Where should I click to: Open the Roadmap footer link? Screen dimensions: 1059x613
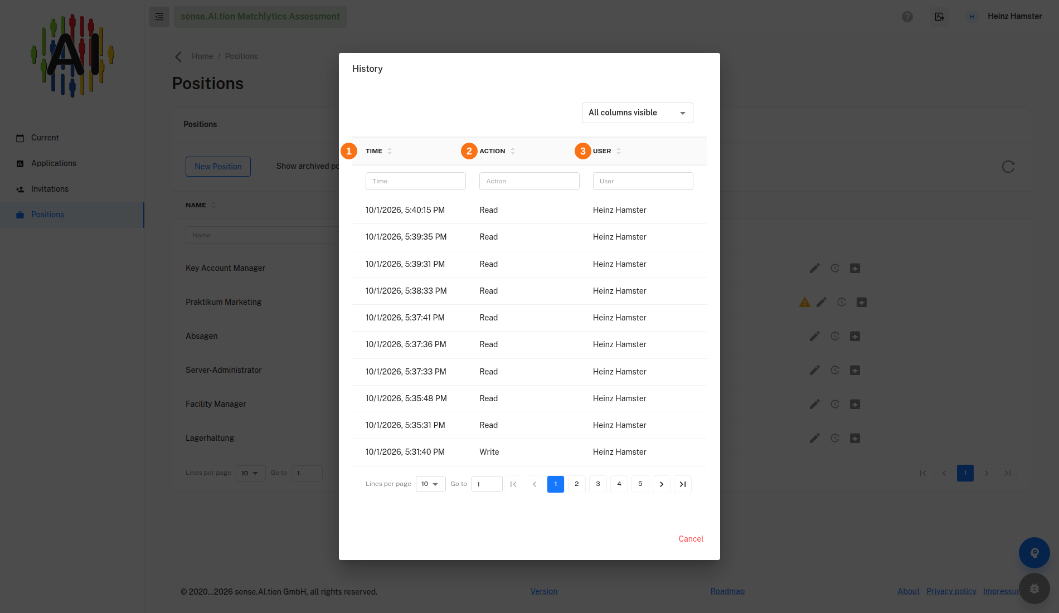click(x=727, y=591)
